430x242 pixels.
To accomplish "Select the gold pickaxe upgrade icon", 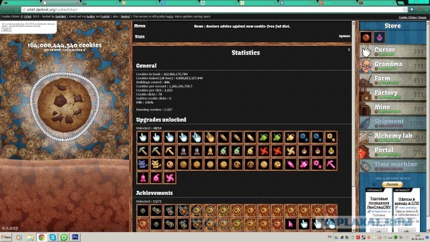I will (170, 151).
